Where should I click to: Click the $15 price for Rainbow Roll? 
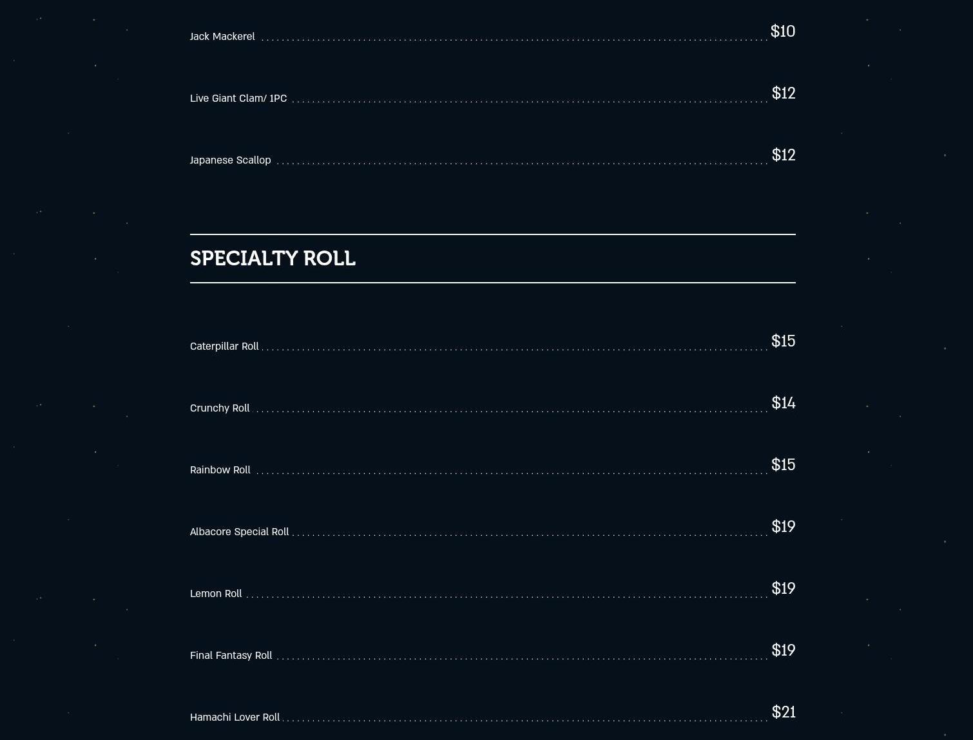tap(784, 465)
